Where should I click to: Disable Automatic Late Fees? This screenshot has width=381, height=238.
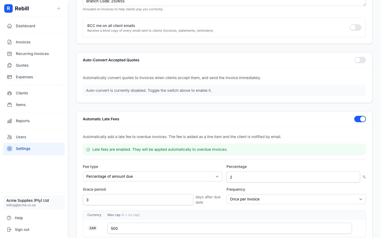pos(360,119)
